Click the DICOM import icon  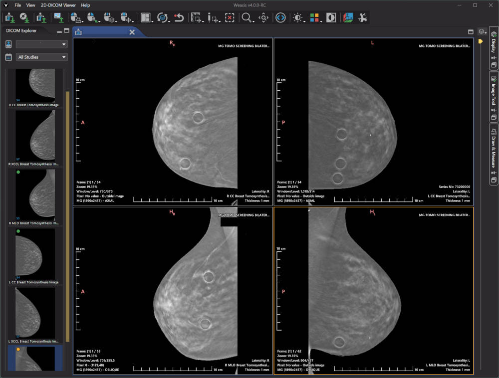click(9, 18)
